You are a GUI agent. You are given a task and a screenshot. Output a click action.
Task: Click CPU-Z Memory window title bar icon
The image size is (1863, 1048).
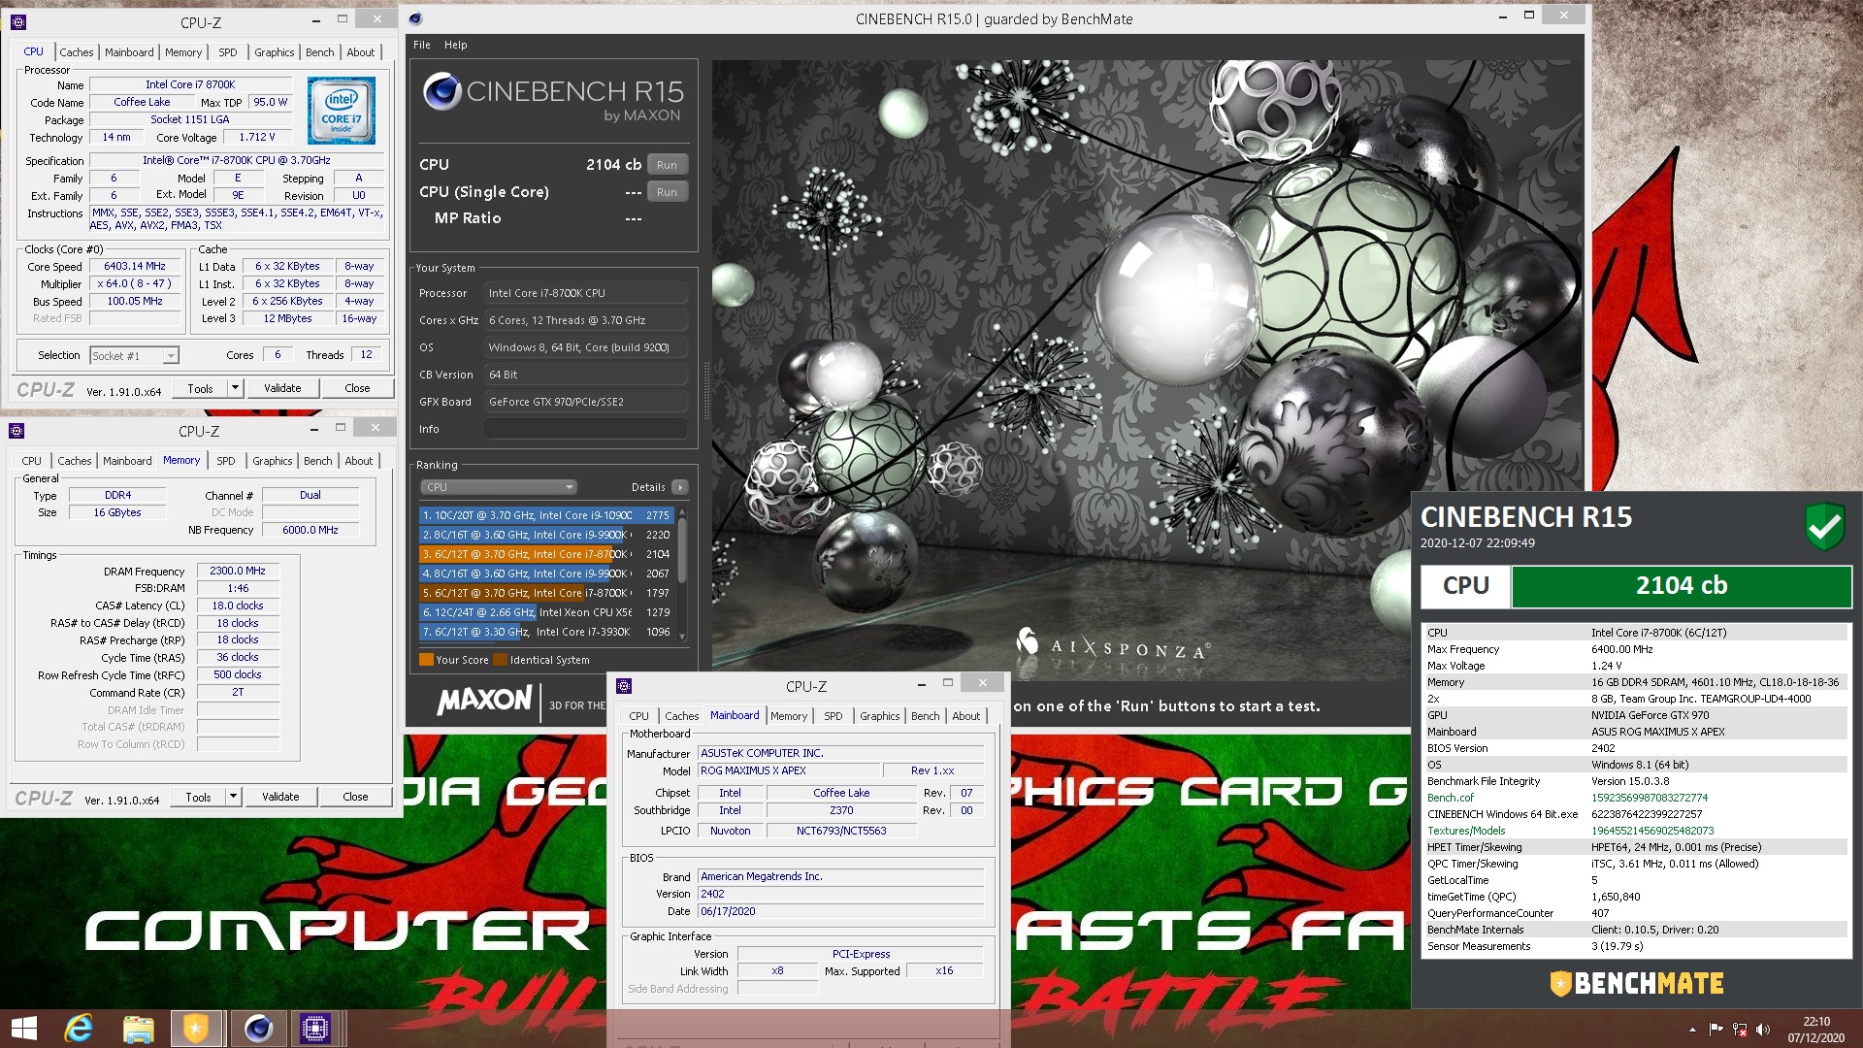pyautogui.click(x=16, y=431)
